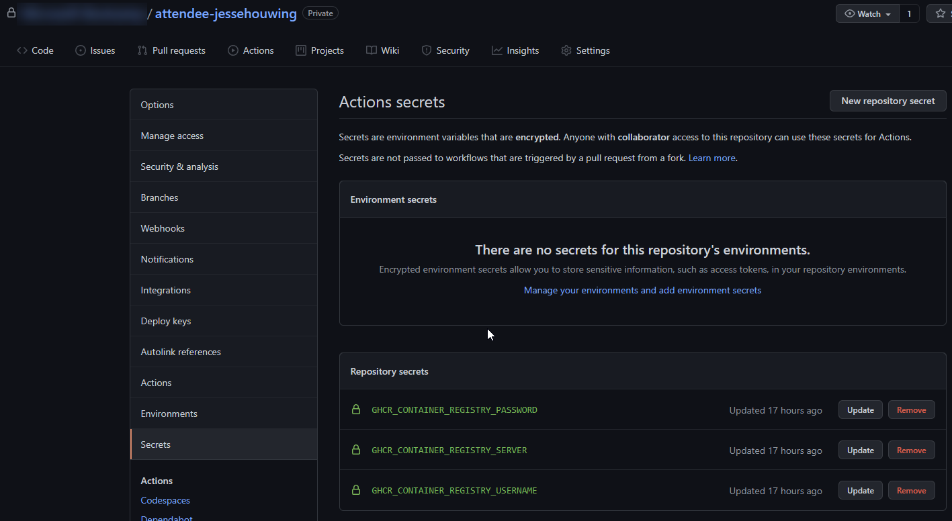Screen dimensions: 952x521
Task: Click the Pull requests tab icon
Action: (142, 50)
